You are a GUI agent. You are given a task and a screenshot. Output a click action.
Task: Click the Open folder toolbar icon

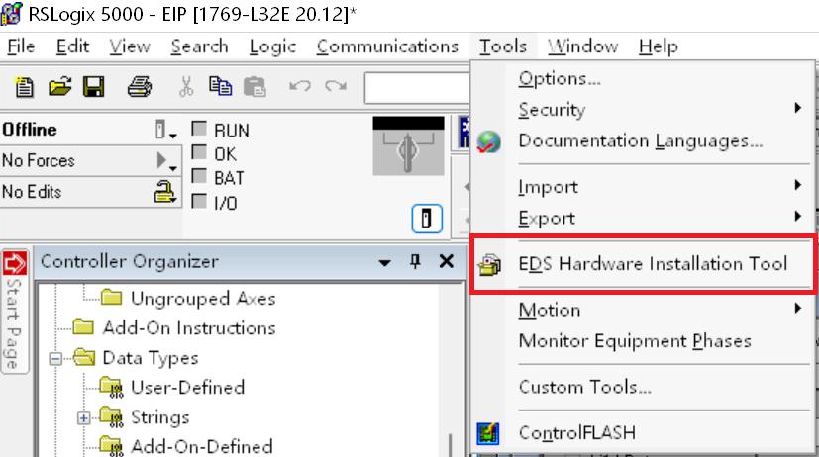click(60, 87)
